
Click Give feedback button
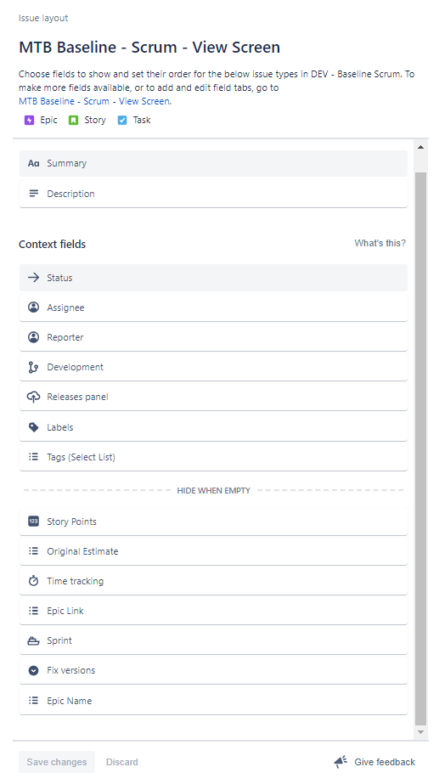tap(374, 762)
